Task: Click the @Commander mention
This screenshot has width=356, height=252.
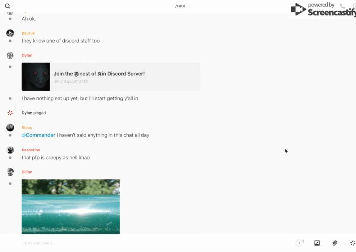Action: coord(38,135)
